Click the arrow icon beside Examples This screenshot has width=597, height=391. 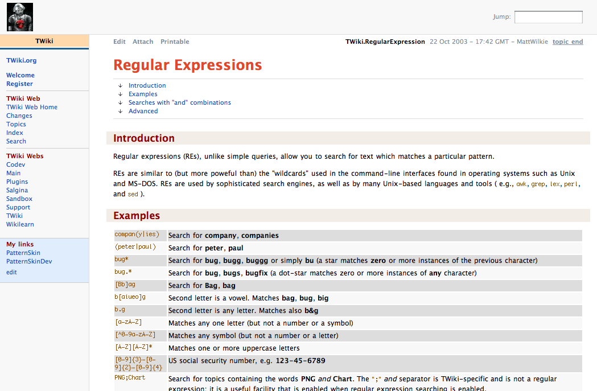[x=121, y=94]
